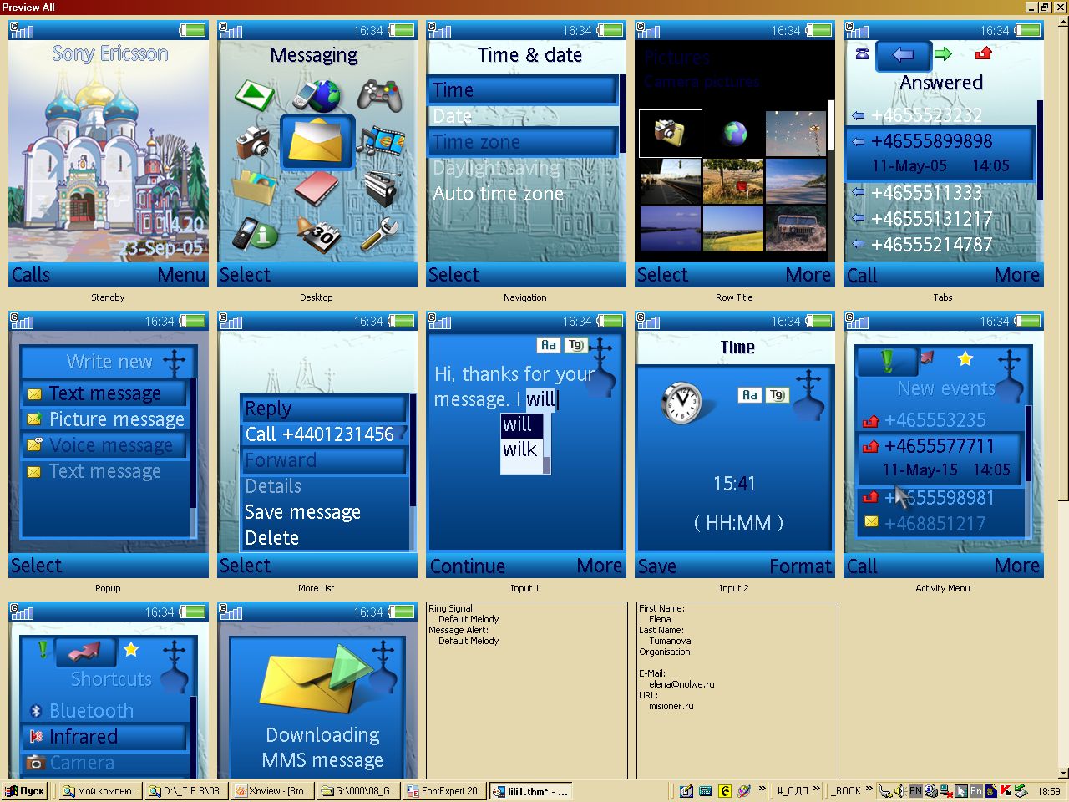Click the T9 indicator in Input 1 preview
This screenshot has width=1069, height=802.
pos(576,344)
